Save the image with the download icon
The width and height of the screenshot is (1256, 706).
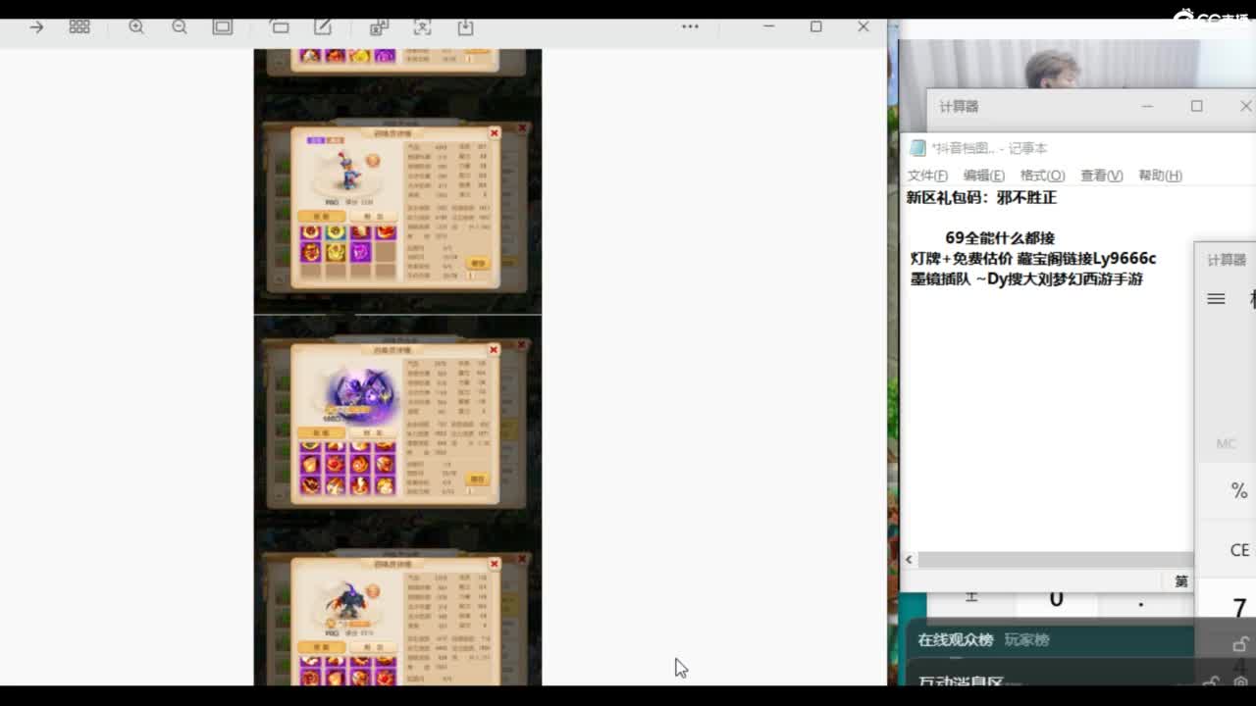(x=465, y=27)
